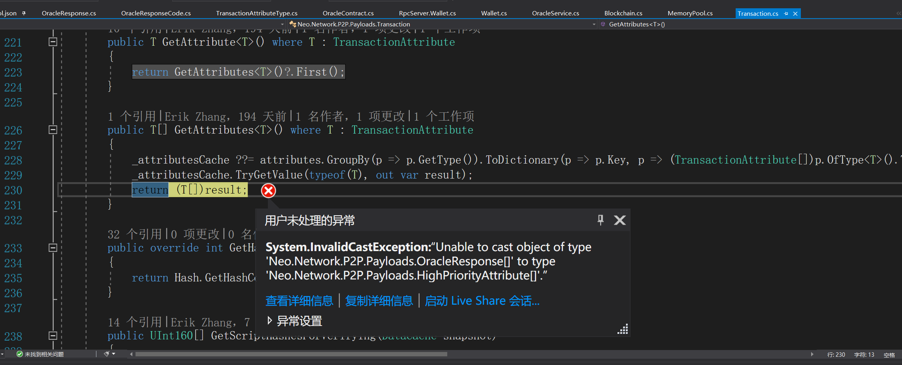This screenshot has width=902, height=365.
Task: Run code cleanup via broom icon
Action: coord(106,354)
